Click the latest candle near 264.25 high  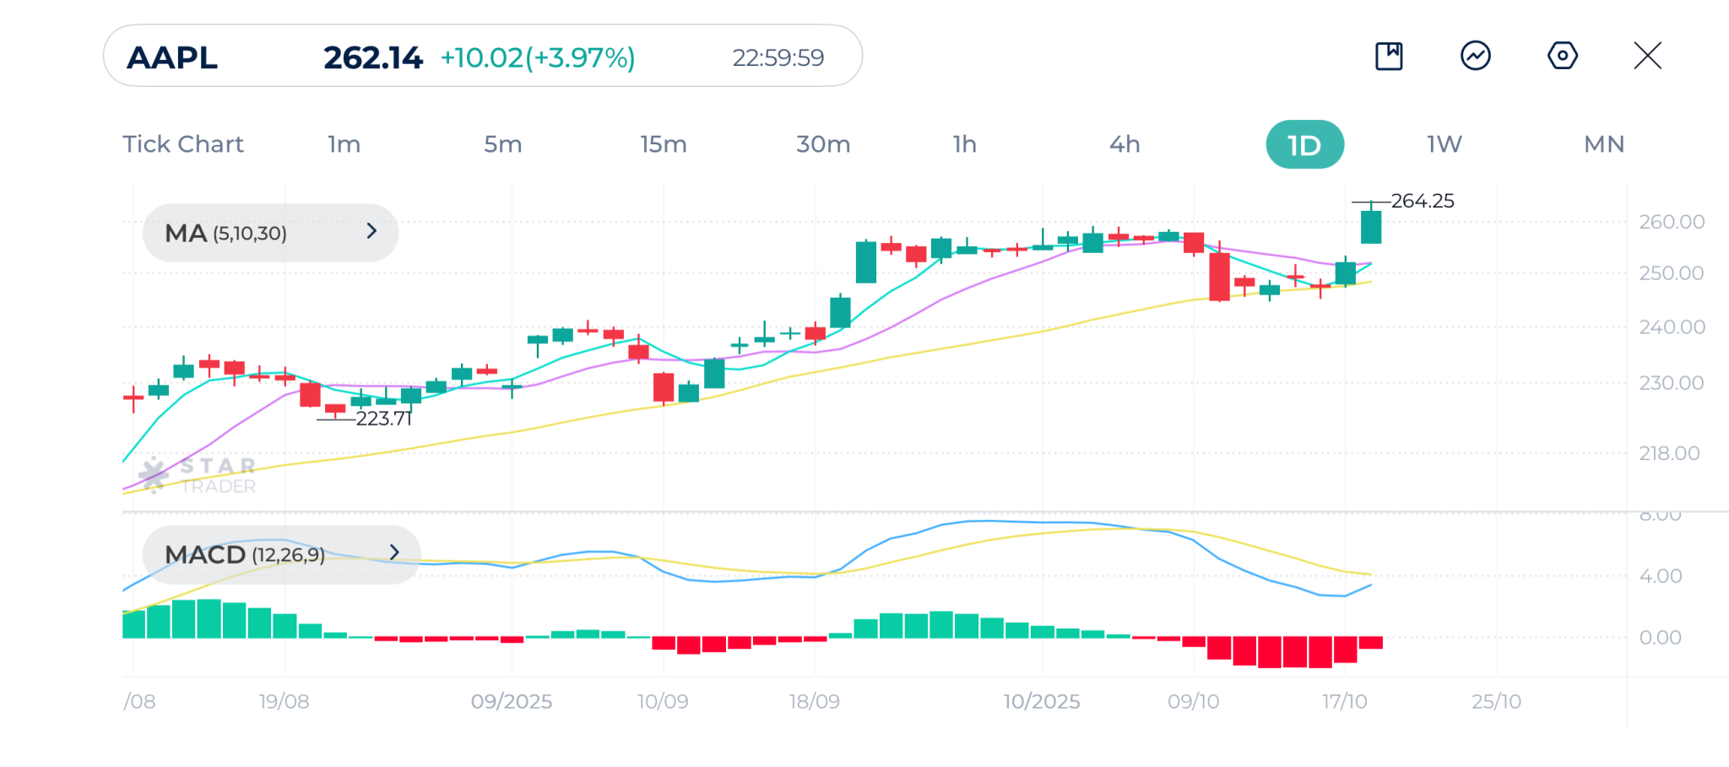pyautogui.click(x=1370, y=227)
